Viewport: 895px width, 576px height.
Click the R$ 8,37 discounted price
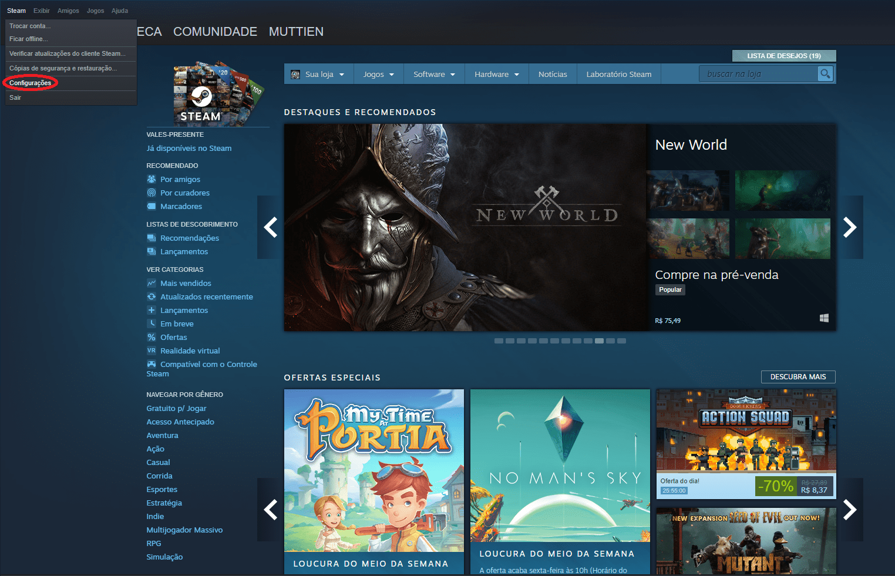pyautogui.click(x=814, y=490)
